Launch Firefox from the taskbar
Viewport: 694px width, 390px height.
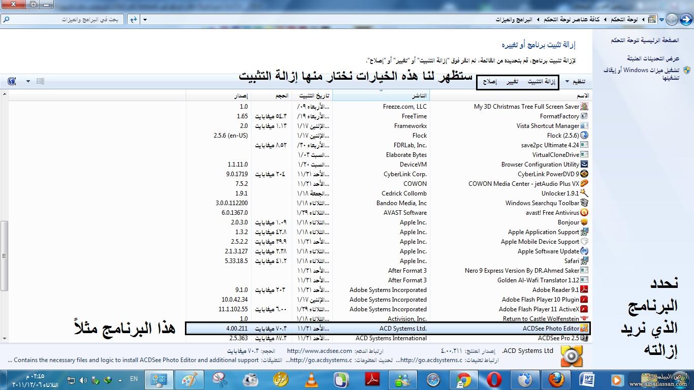click(x=556, y=380)
